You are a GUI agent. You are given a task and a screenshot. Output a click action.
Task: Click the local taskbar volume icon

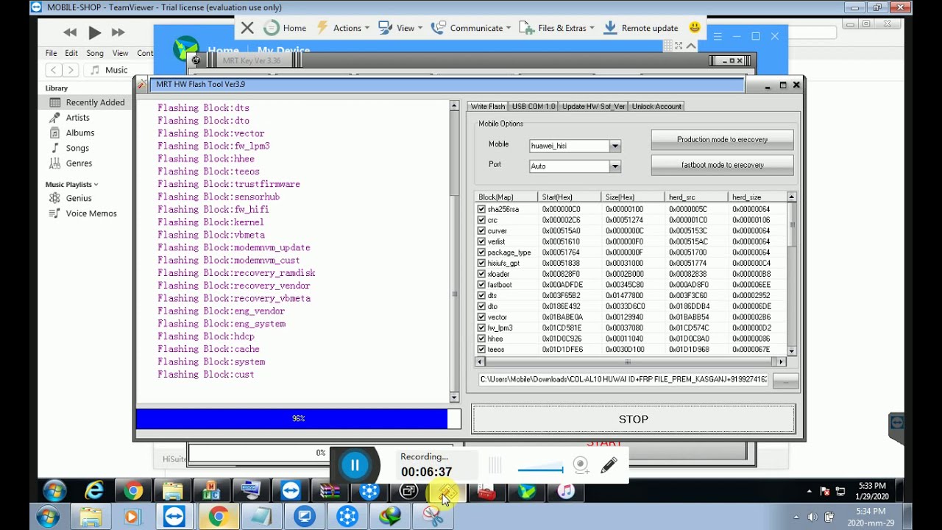[x=812, y=517]
